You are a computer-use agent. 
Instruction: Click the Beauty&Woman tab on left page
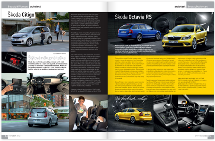pos(18,7)
